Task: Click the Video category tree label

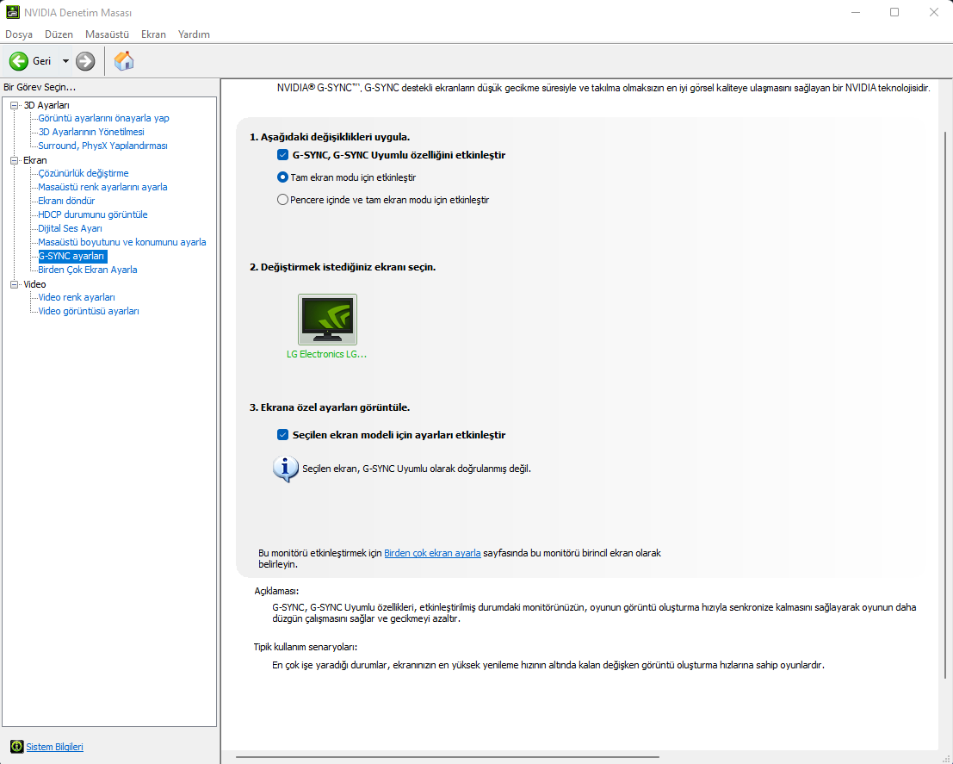Action: pyautogui.click(x=34, y=284)
